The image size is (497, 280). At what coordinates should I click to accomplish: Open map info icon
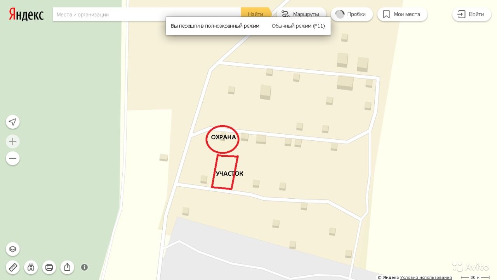pyautogui.click(x=84, y=267)
